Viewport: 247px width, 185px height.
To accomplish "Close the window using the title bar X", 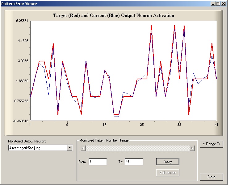I will 224,4.
